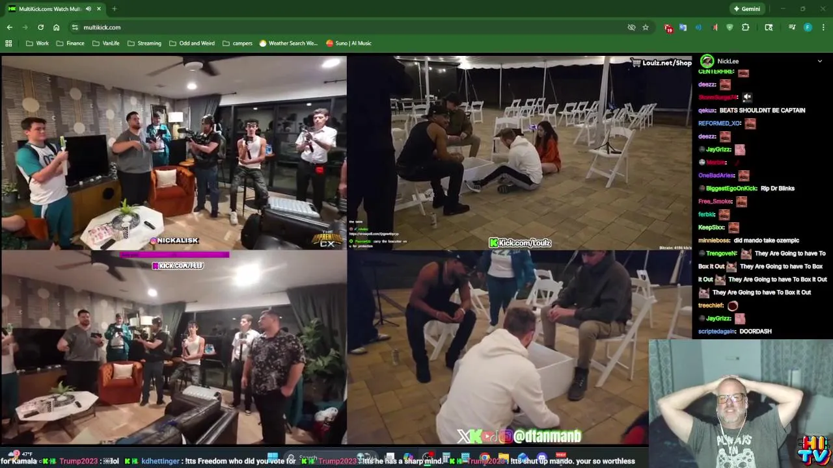Image resolution: width=833 pixels, height=468 pixels.
Task: Click username minnieboss in chat
Action: pos(714,240)
